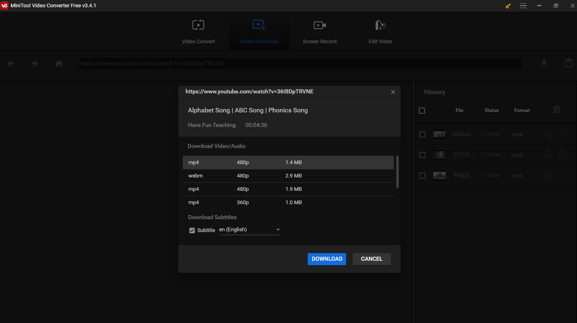
Task: Click the Screen Record camera icon
Action: (x=320, y=25)
